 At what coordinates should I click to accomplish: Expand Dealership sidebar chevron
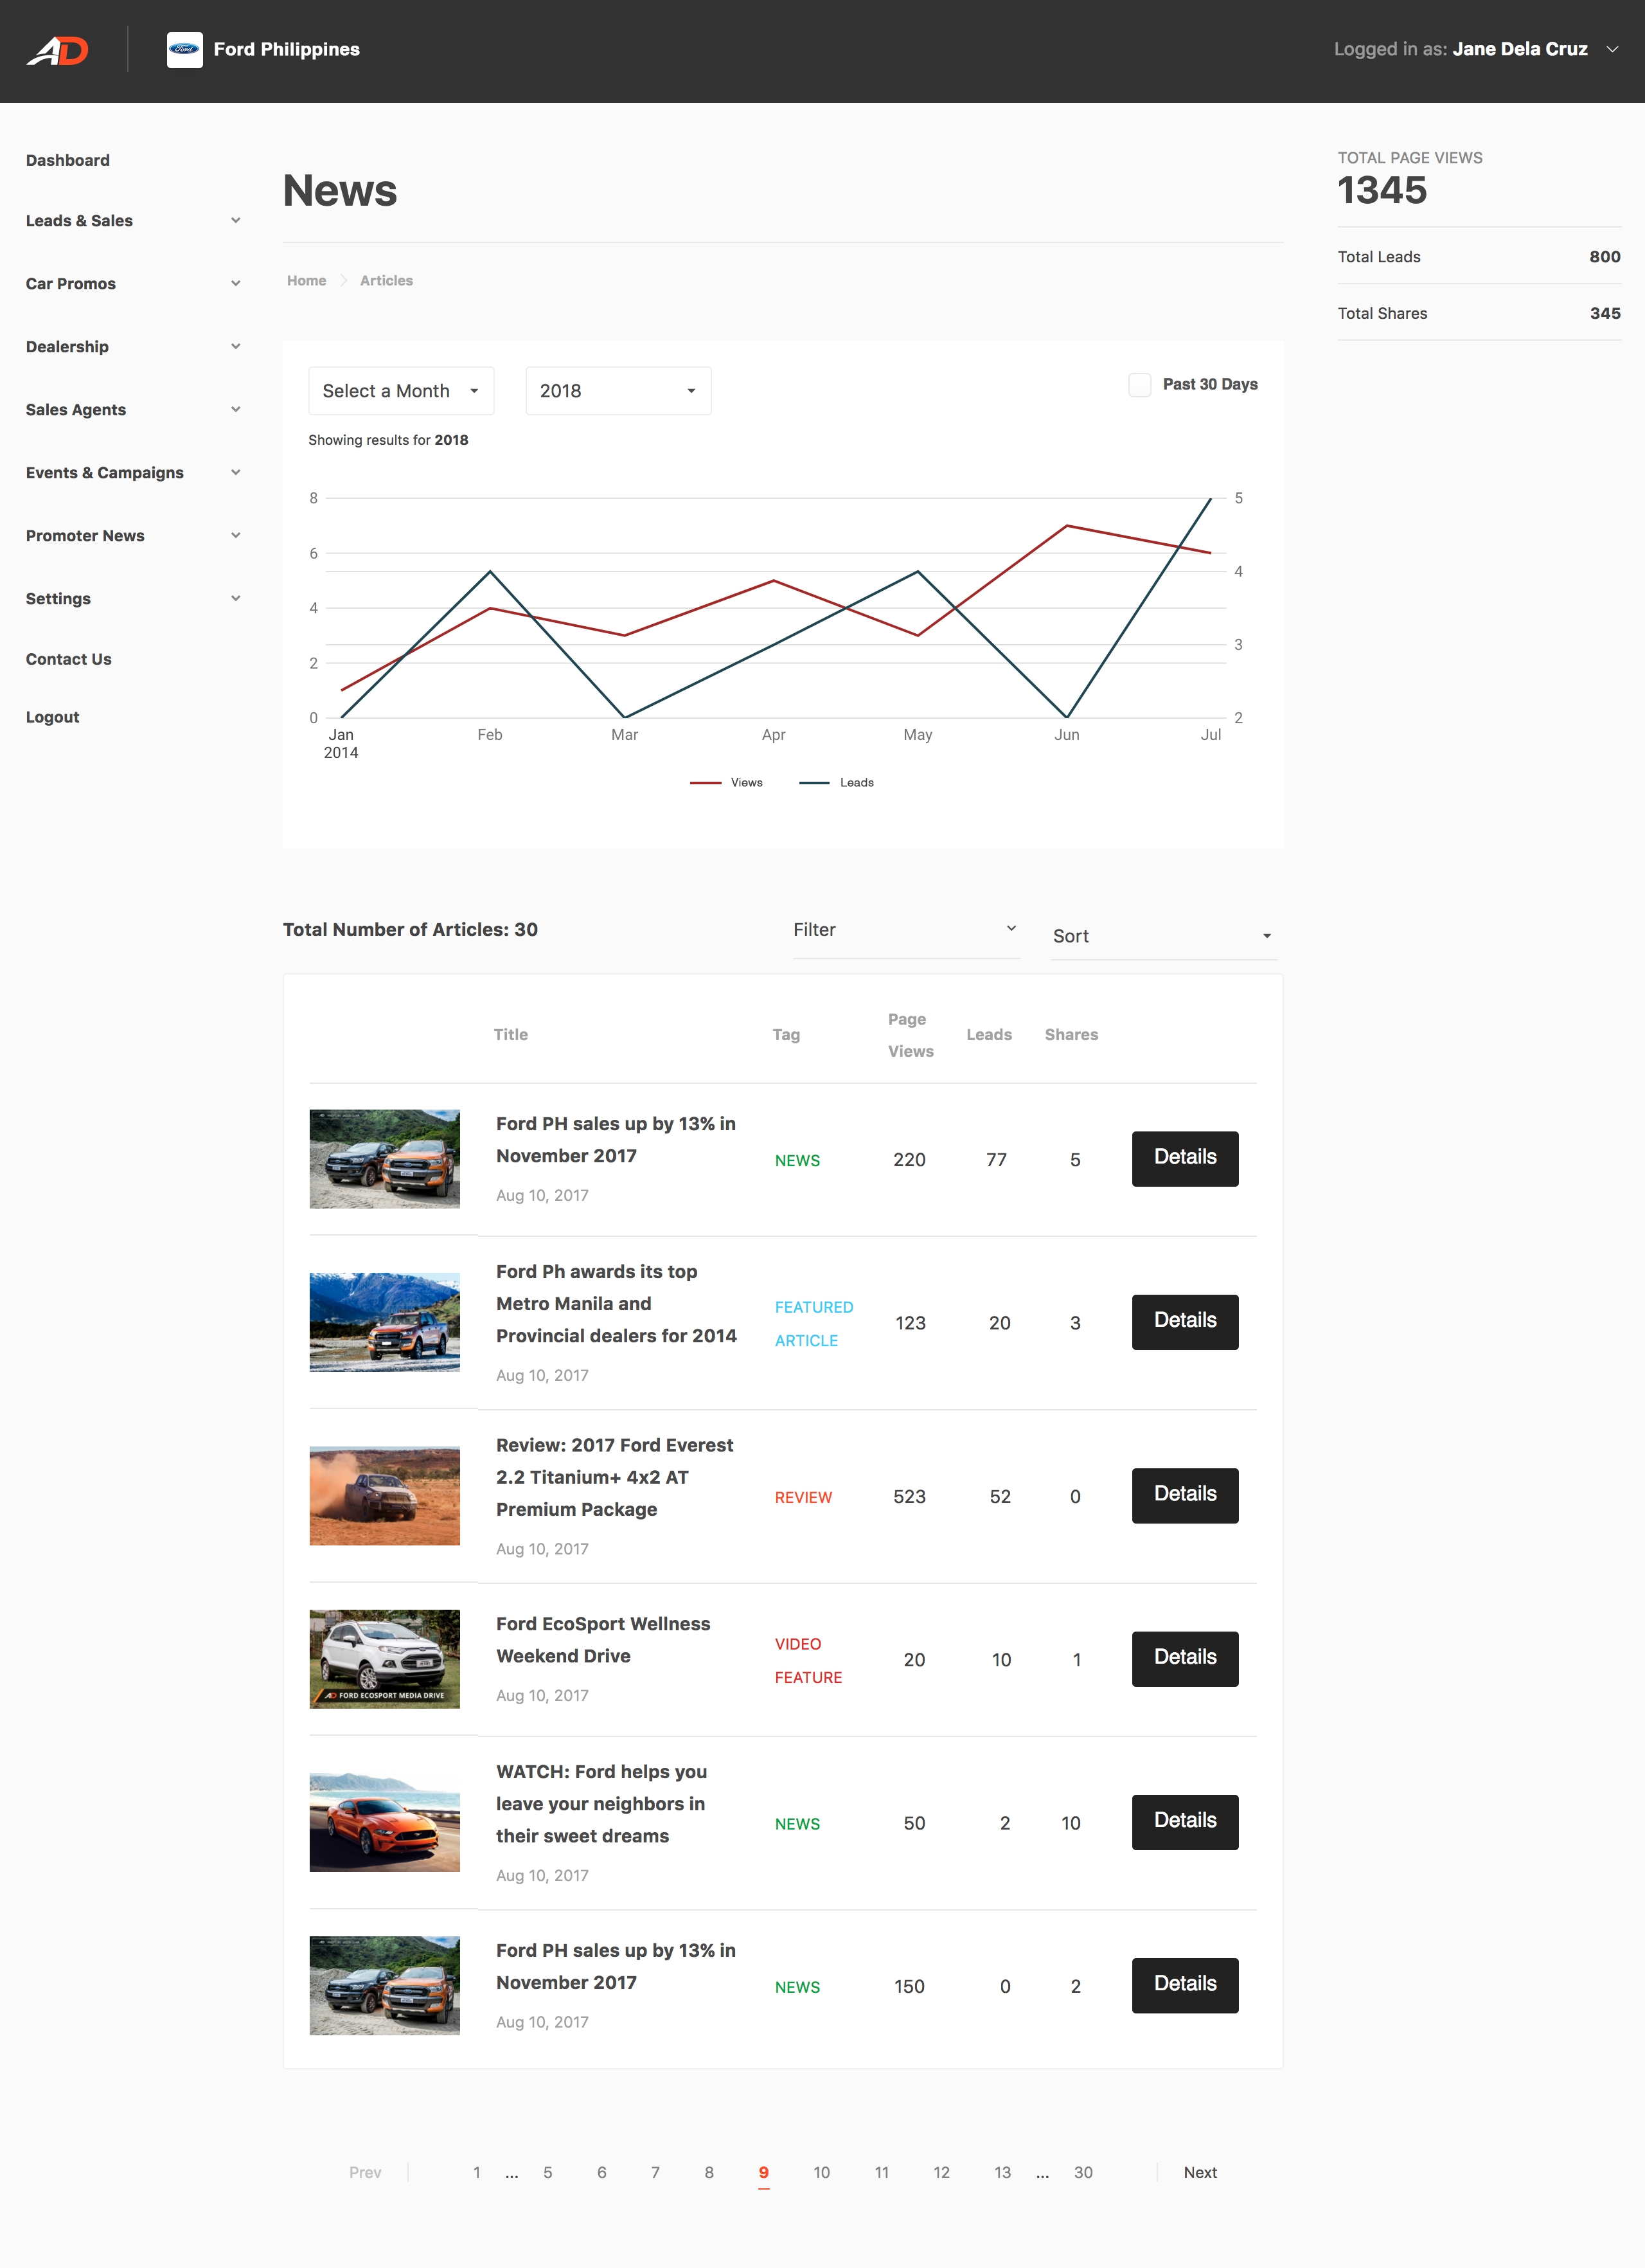point(236,346)
